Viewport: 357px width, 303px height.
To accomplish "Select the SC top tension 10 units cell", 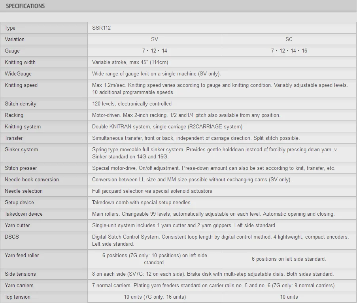I will point(289,297).
